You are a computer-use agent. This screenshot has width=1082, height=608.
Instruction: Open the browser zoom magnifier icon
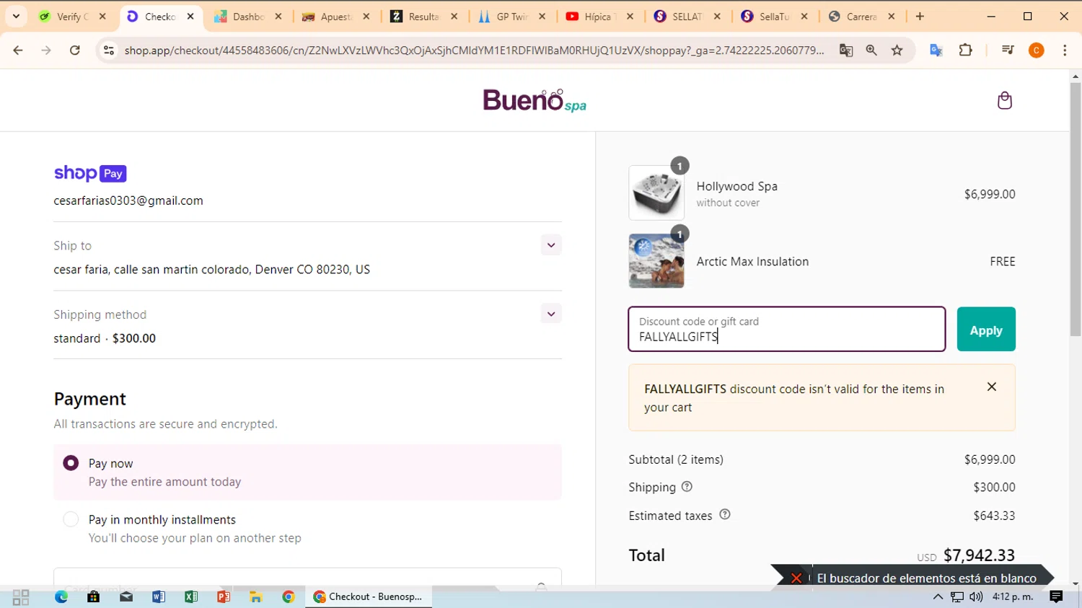871,50
